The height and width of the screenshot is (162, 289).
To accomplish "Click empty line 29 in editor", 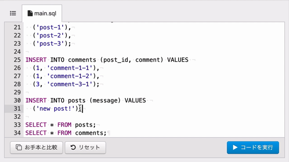I will click(154, 92).
